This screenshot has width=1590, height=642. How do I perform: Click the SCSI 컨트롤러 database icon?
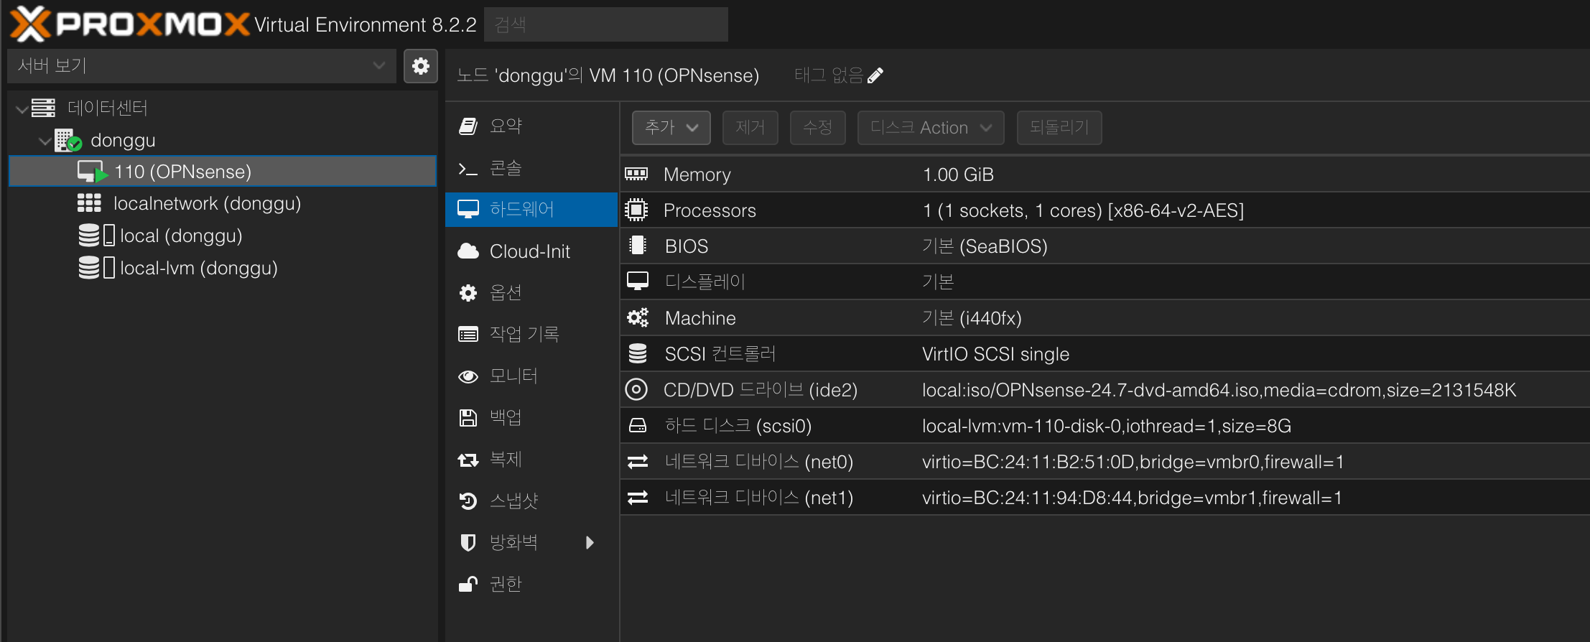(637, 353)
